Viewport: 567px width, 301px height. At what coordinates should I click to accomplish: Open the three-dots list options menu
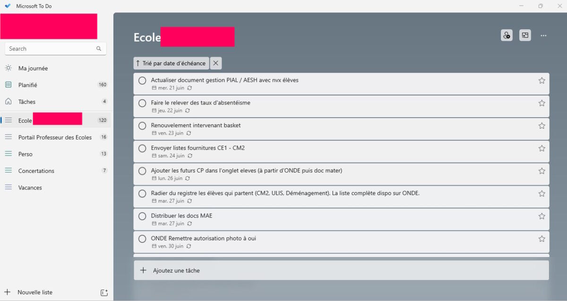click(544, 35)
